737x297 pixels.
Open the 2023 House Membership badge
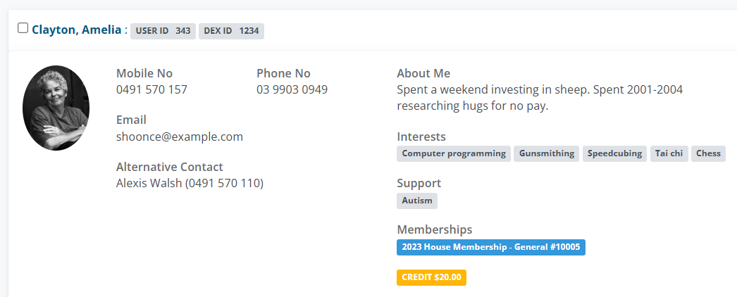point(490,247)
